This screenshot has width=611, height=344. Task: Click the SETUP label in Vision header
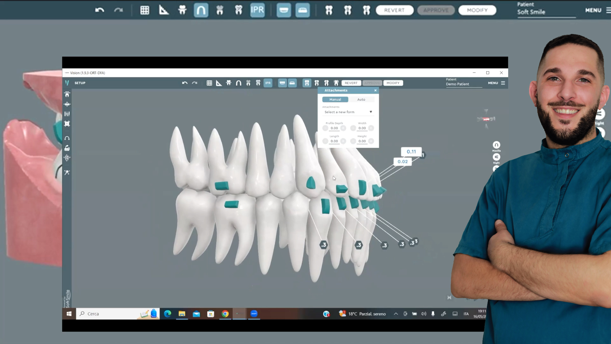80,83
